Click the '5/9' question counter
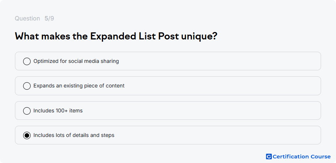This screenshot has width=336, height=163. 49,19
